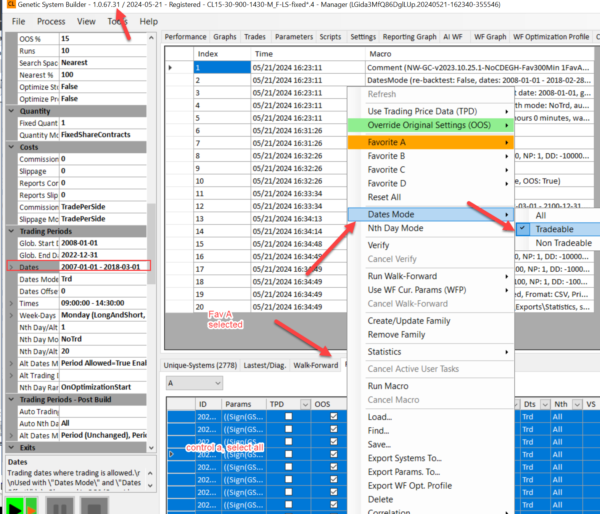Uncheck OOS checkbox in first system row
The width and height of the screenshot is (600, 514).
tap(334, 417)
